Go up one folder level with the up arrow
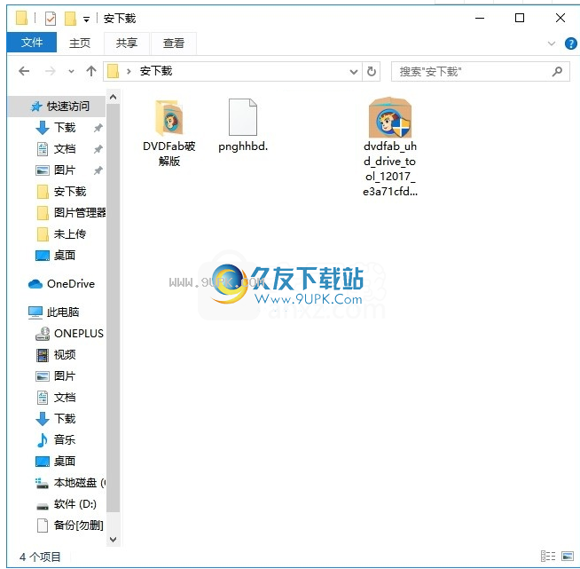Image resolution: width=580 pixels, height=569 pixels. tap(91, 71)
